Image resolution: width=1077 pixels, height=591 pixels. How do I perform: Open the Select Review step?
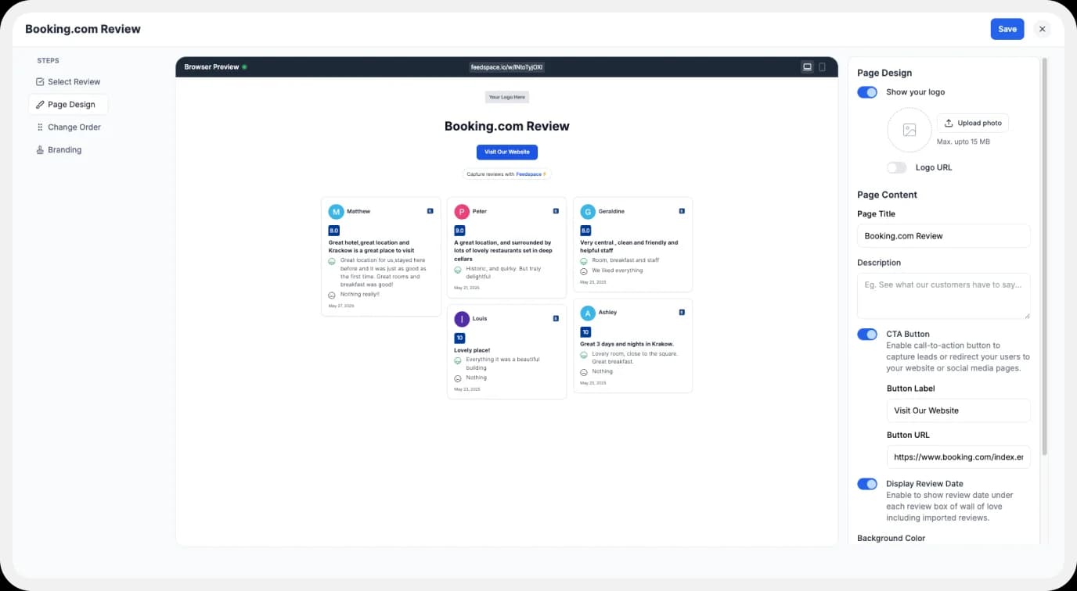pos(74,81)
